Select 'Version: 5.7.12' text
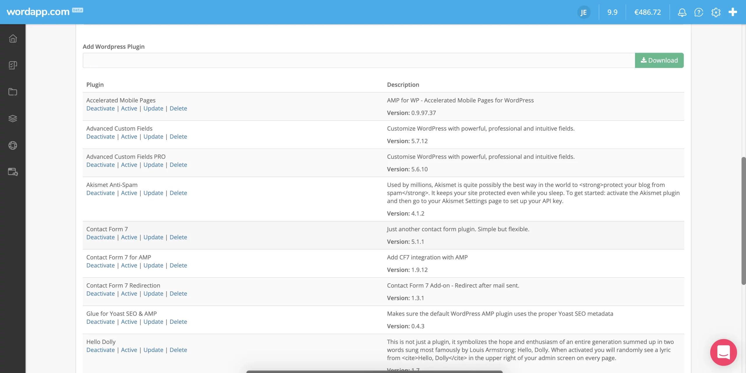The image size is (746, 373). [407, 141]
